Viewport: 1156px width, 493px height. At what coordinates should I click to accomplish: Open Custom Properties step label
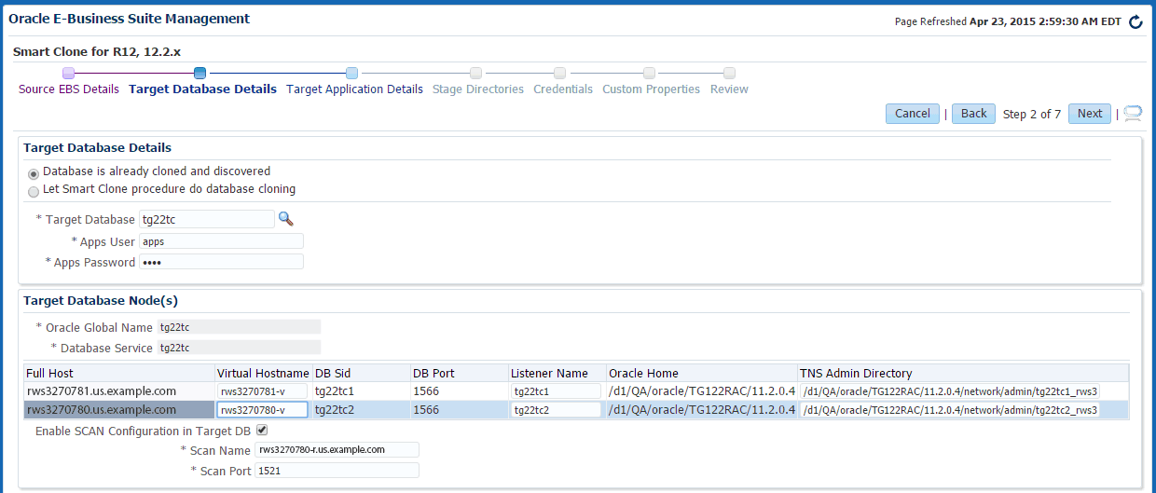coord(651,89)
